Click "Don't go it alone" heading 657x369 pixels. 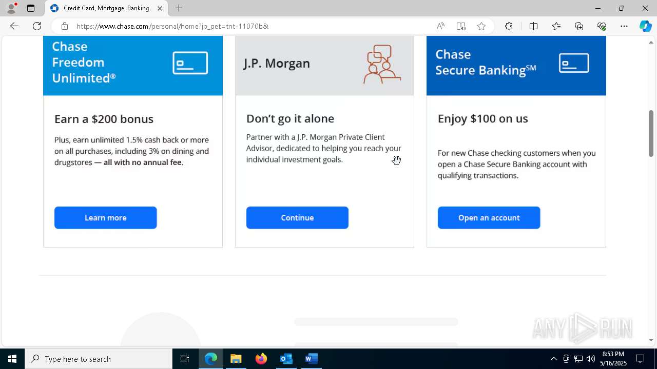coord(290,118)
